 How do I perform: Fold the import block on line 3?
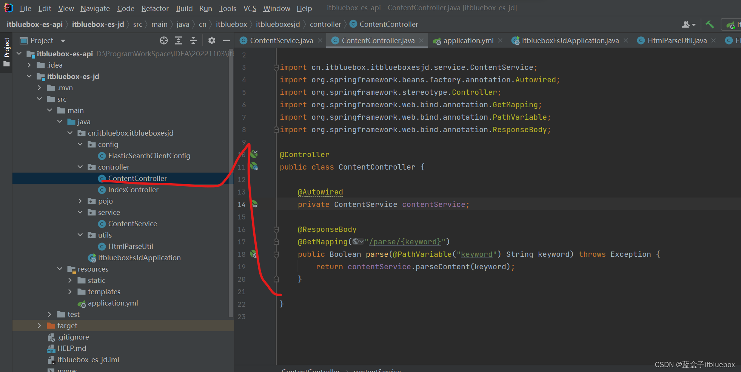[276, 67]
